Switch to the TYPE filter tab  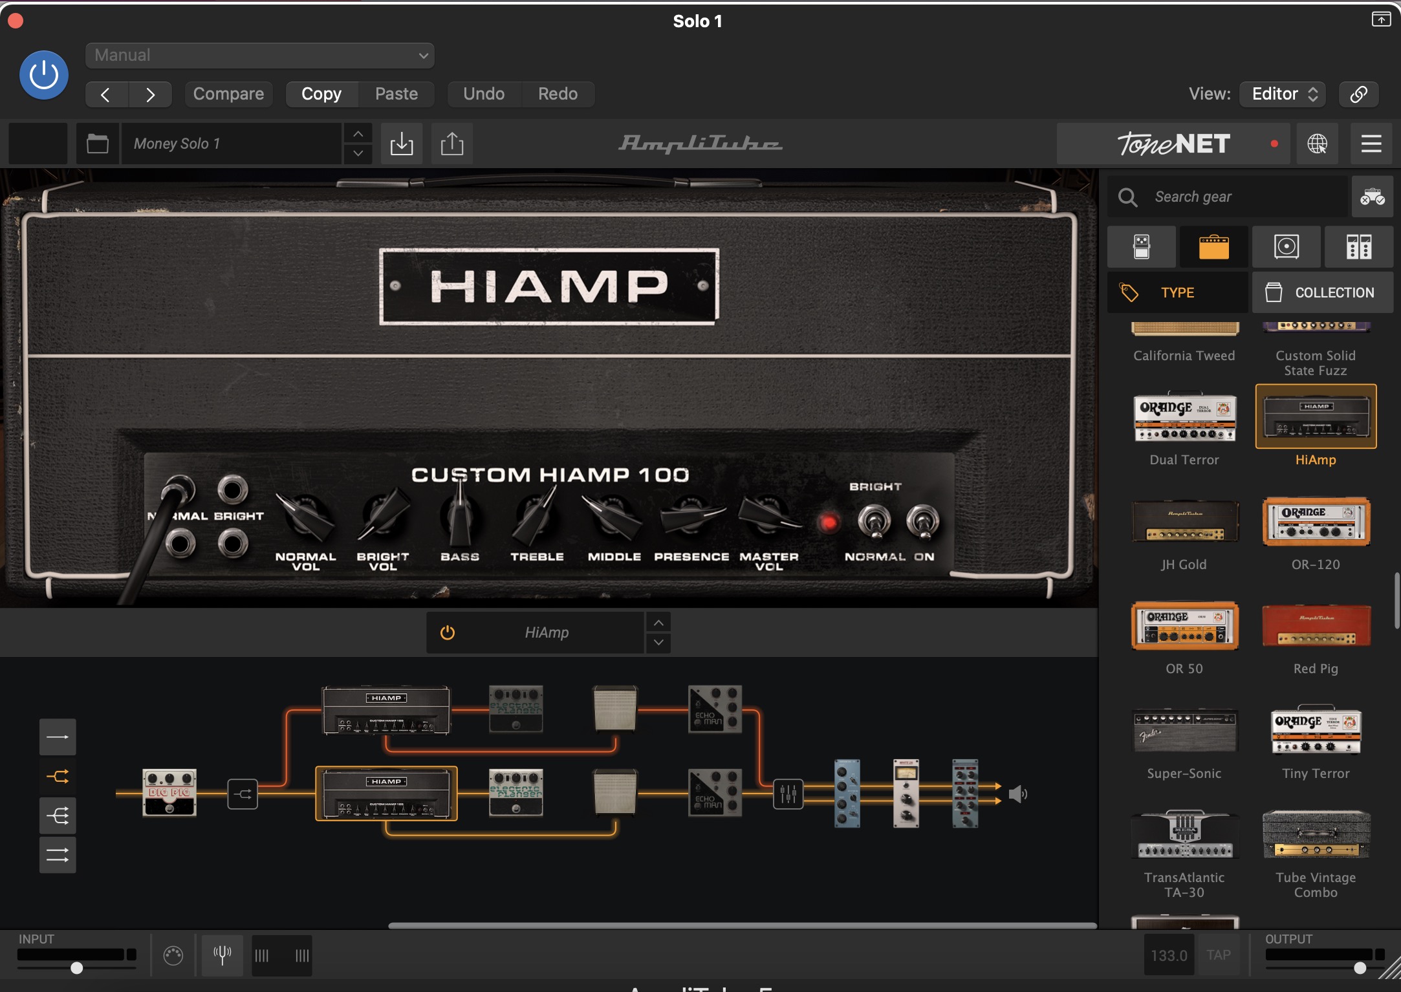click(x=1178, y=292)
